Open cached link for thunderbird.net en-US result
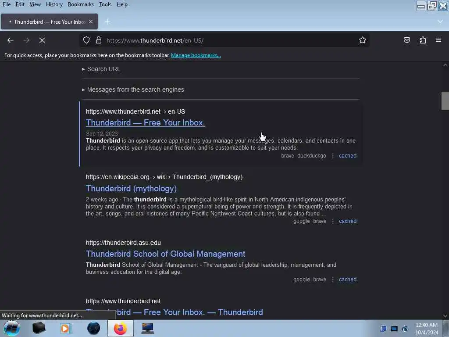Image resolution: width=449 pixels, height=337 pixels. click(348, 156)
